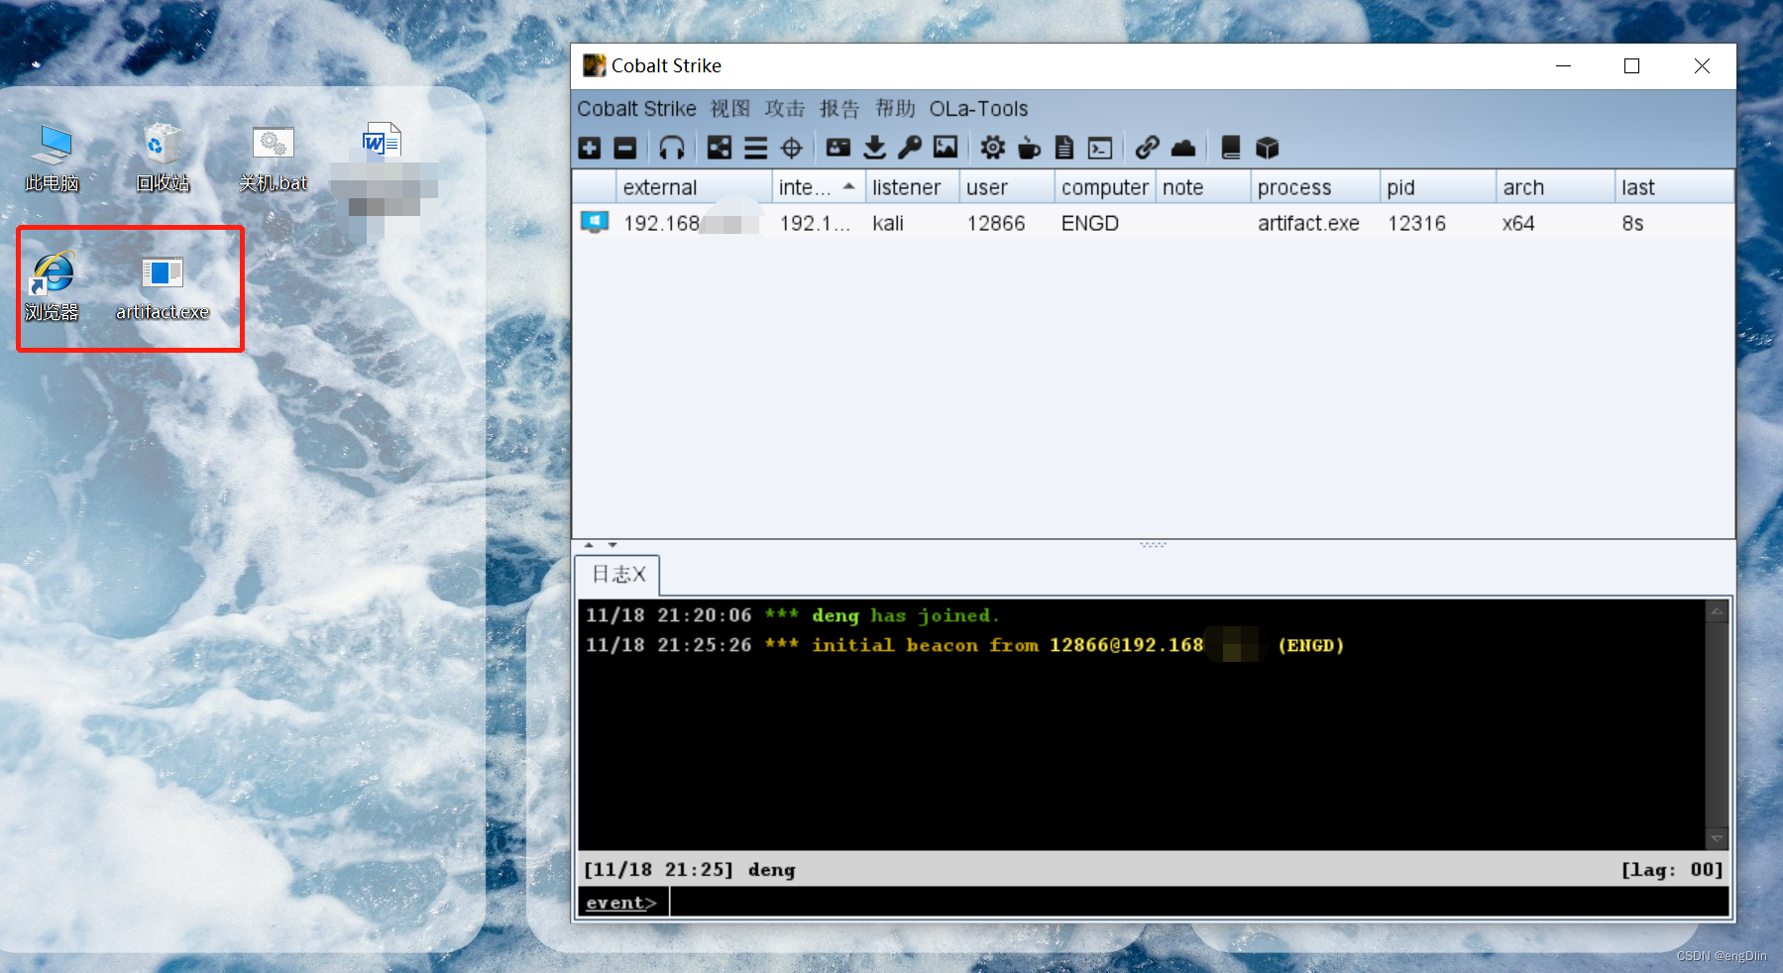The height and width of the screenshot is (973, 1783).
Task: Switch to pivot graph view icon
Action: [720, 149]
